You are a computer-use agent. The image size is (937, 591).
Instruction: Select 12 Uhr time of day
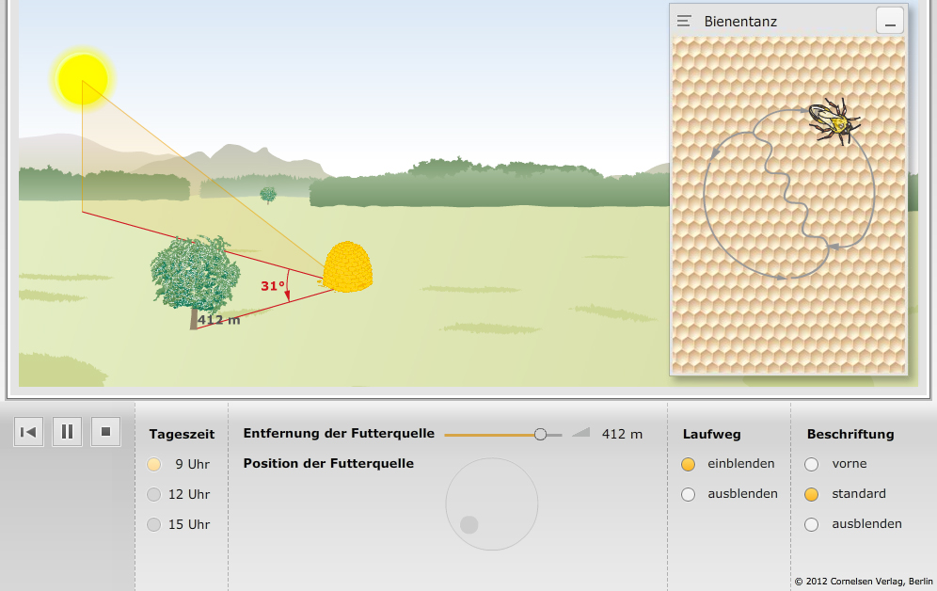[x=154, y=494]
